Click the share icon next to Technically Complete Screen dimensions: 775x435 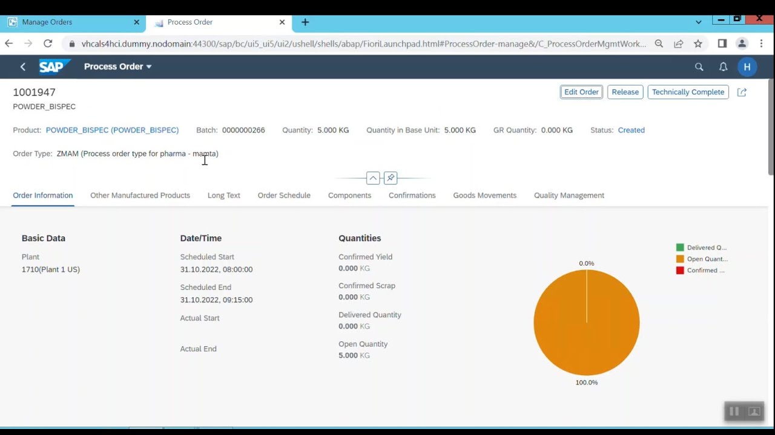pyautogui.click(x=742, y=92)
